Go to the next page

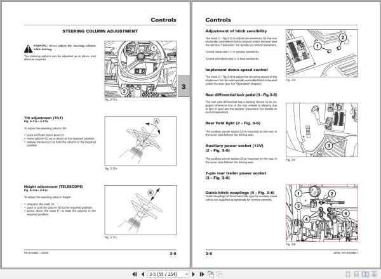tap(194, 274)
